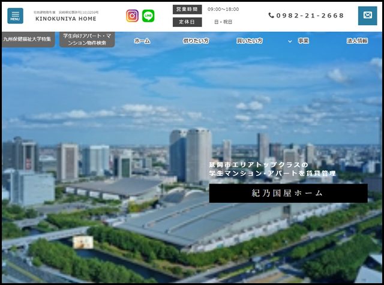
Task: Click the phone icon beside 0982-21-2668
Action: (x=271, y=16)
